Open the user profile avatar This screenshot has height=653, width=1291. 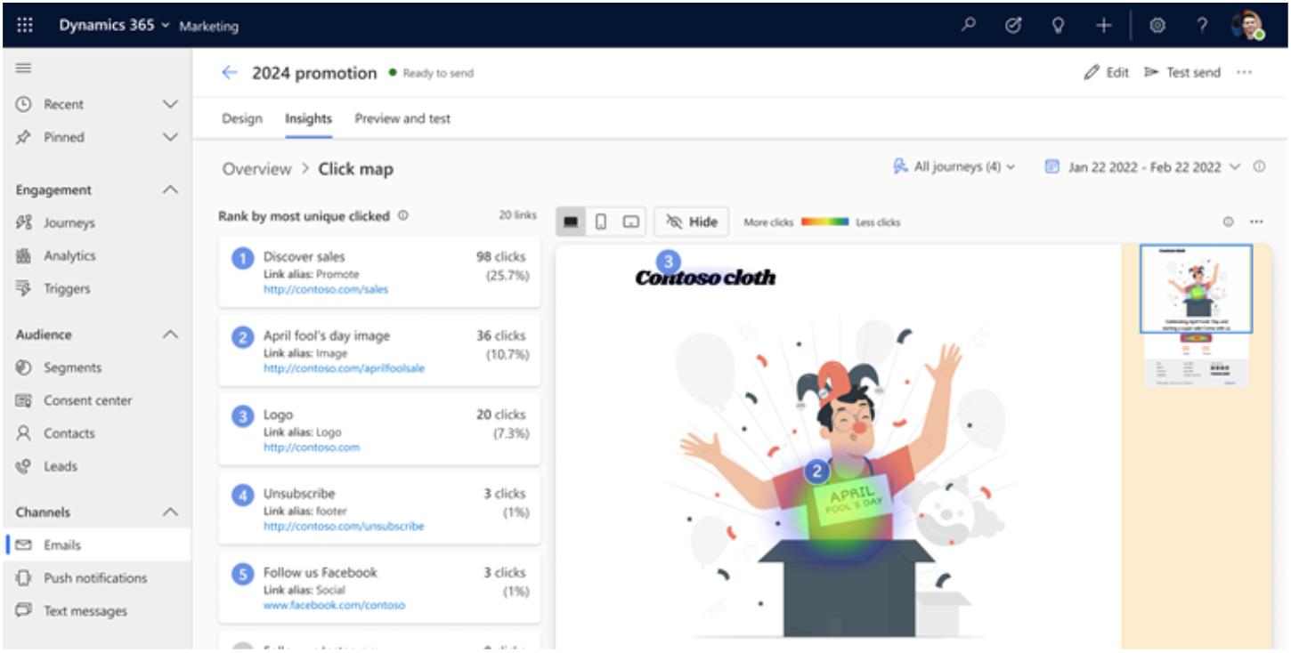1248,26
